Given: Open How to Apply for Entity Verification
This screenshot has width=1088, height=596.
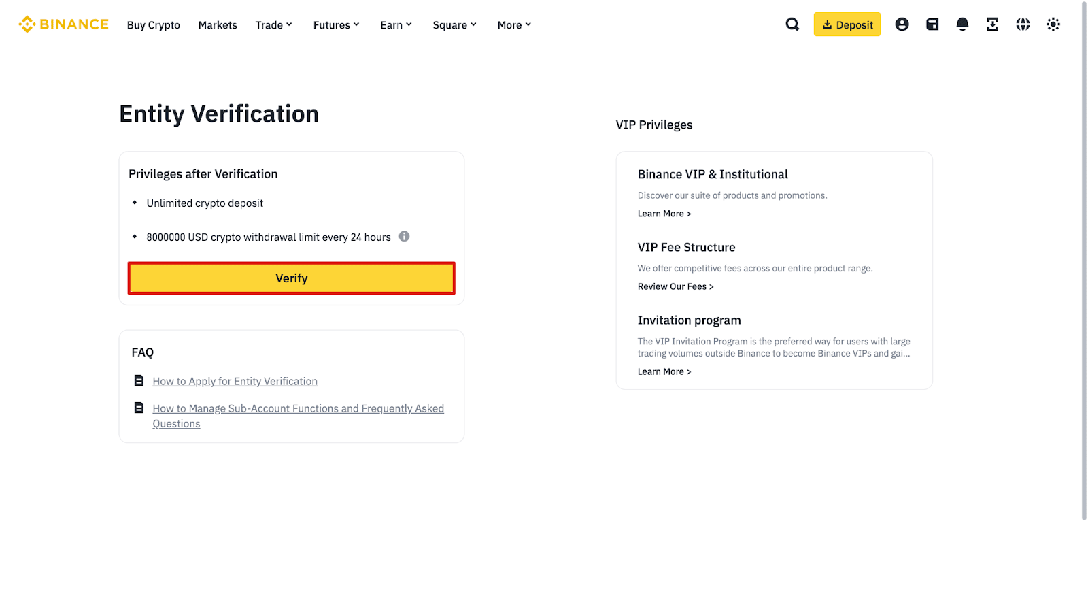Looking at the screenshot, I should pyautogui.click(x=235, y=382).
